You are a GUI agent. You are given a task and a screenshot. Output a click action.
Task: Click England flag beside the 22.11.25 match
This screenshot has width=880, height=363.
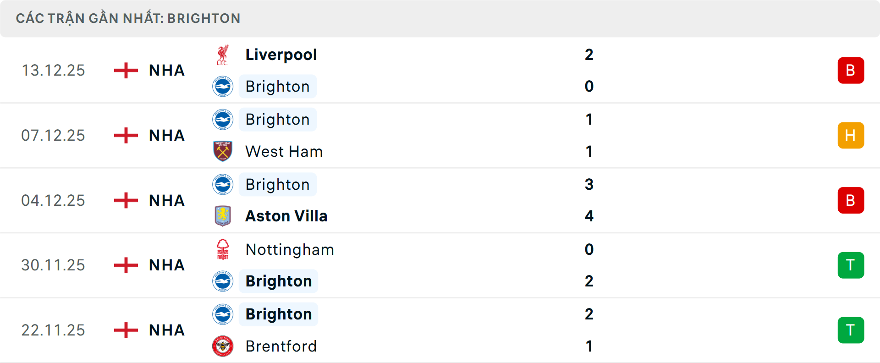[x=126, y=330]
